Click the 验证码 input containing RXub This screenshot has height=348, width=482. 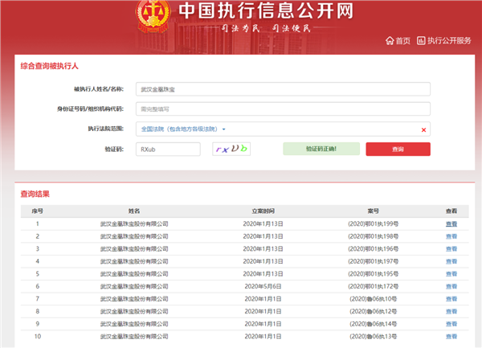coord(167,149)
